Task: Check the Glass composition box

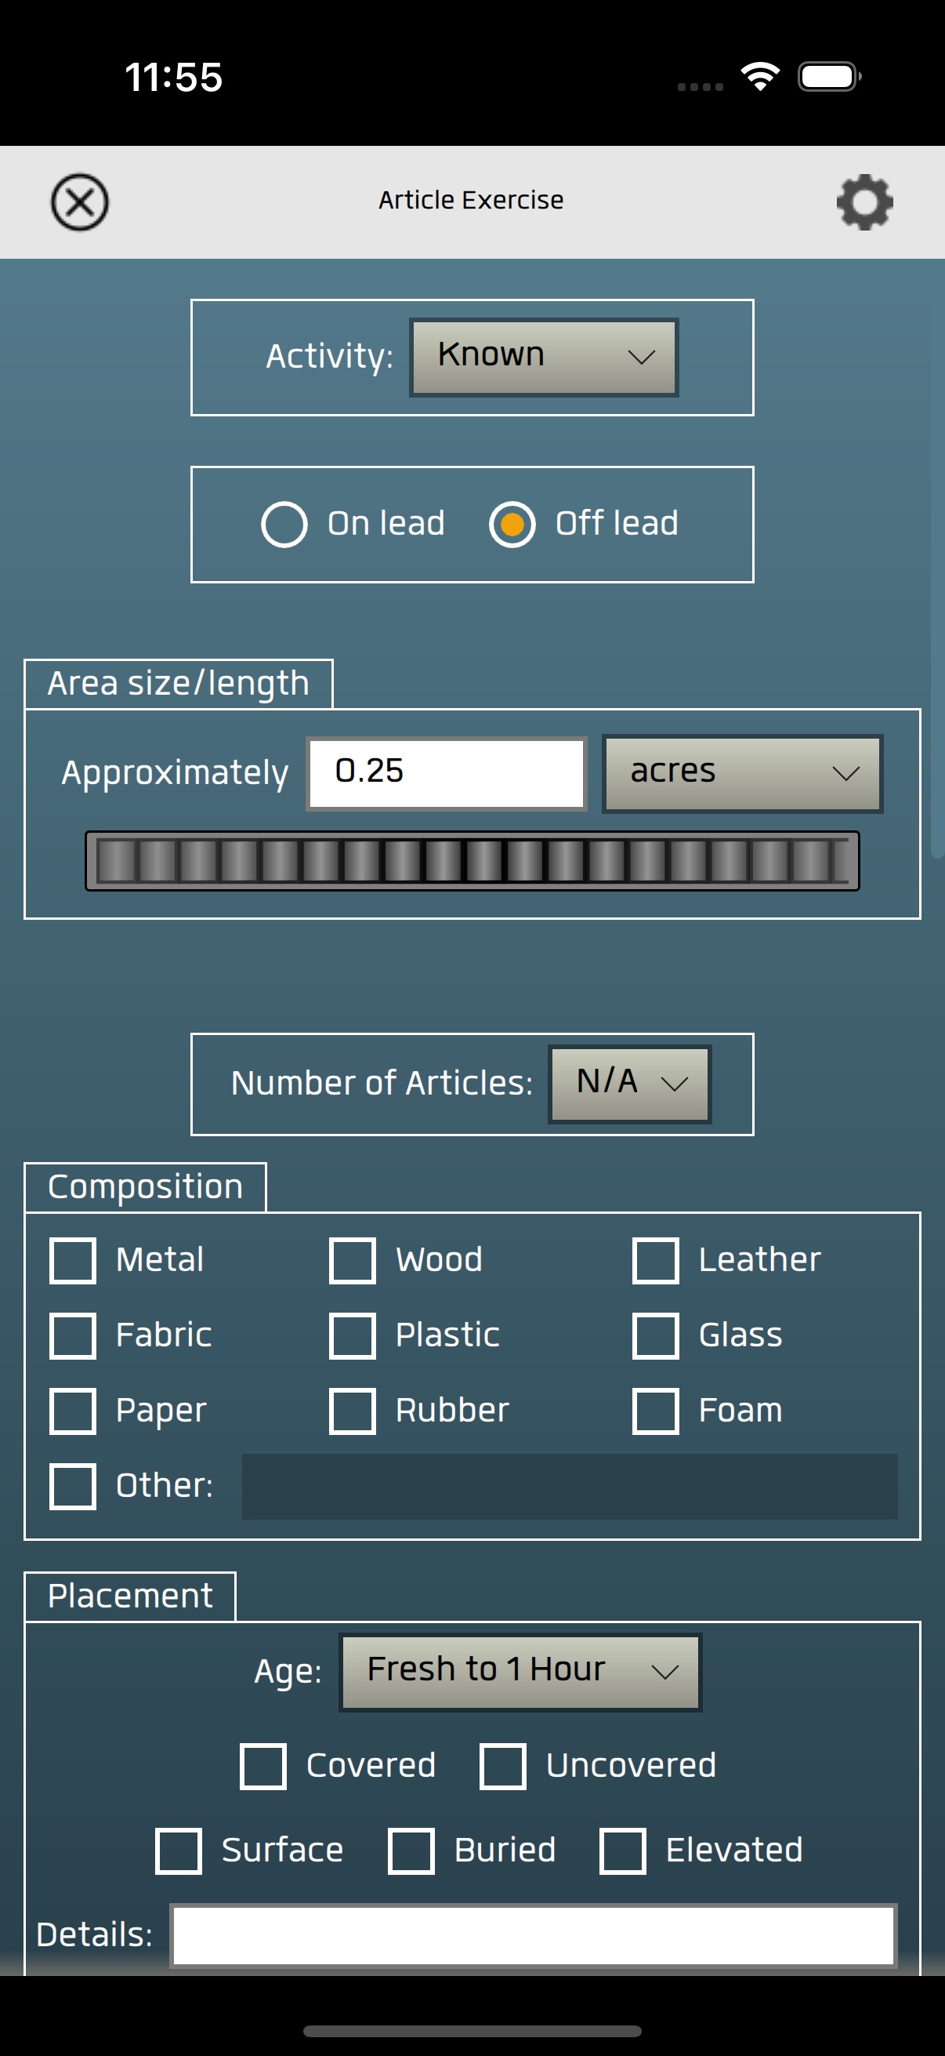Action: click(656, 1335)
